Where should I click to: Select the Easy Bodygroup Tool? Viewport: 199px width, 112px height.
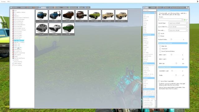point(149,93)
